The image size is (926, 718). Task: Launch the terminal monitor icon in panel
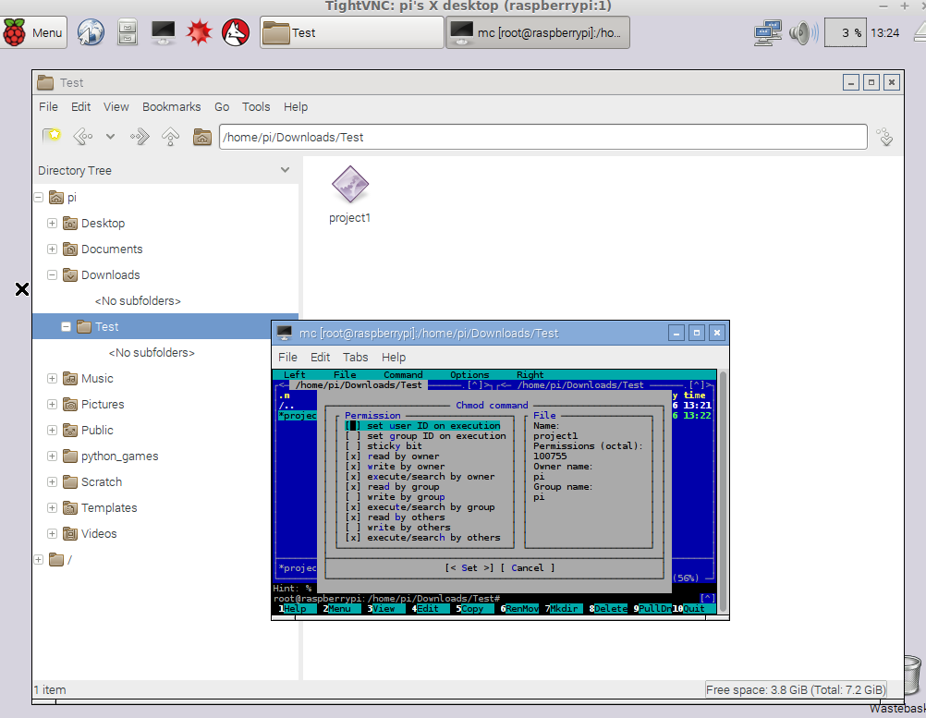tap(164, 33)
